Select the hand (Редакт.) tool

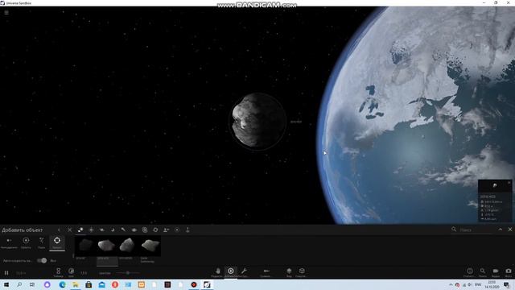click(x=217, y=272)
